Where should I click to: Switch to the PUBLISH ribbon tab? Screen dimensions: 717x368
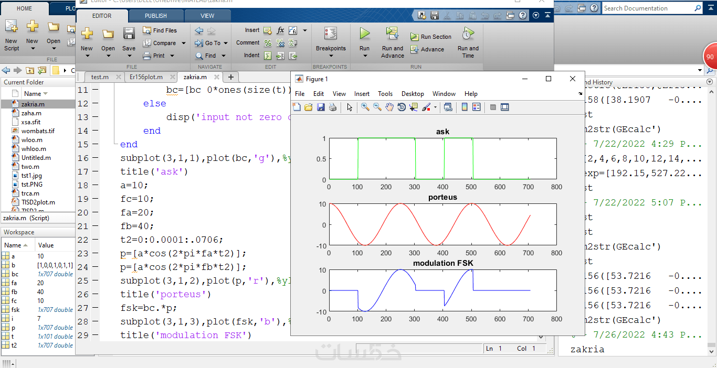click(155, 16)
